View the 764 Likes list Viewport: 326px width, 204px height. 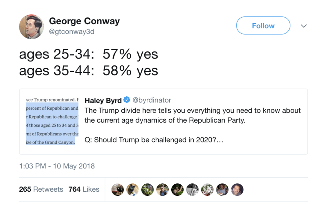tap(84, 189)
